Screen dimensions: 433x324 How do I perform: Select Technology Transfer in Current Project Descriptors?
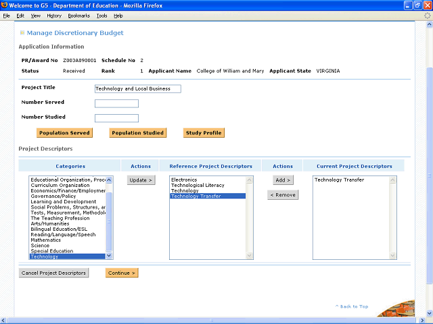tap(340, 180)
